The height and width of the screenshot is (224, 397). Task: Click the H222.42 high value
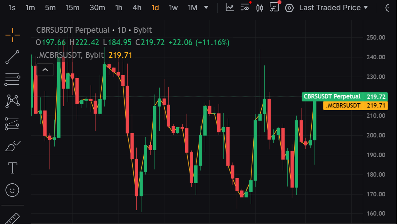coord(84,43)
